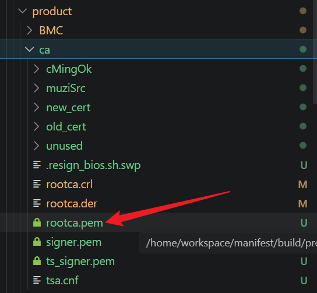Click the file icon next to tsa.cnf
This screenshot has width=317, height=293.
(x=37, y=280)
